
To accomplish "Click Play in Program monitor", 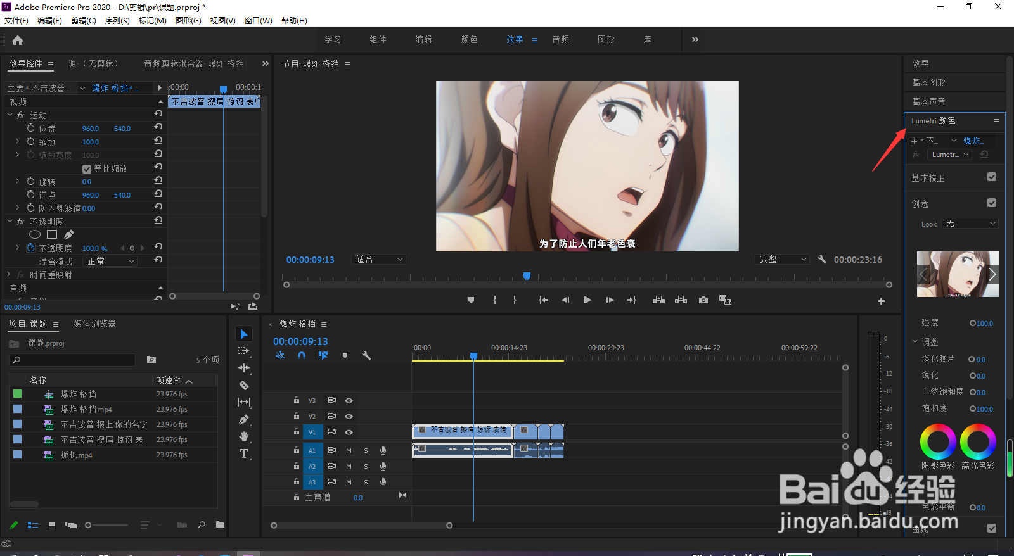I will tap(587, 300).
